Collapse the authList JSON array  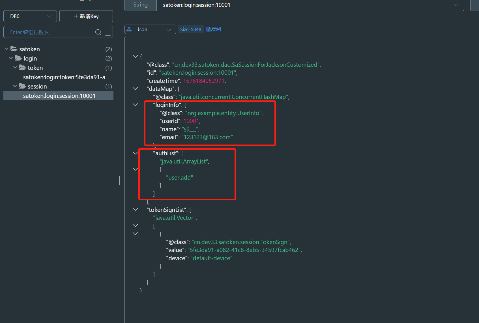tap(135, 153)
